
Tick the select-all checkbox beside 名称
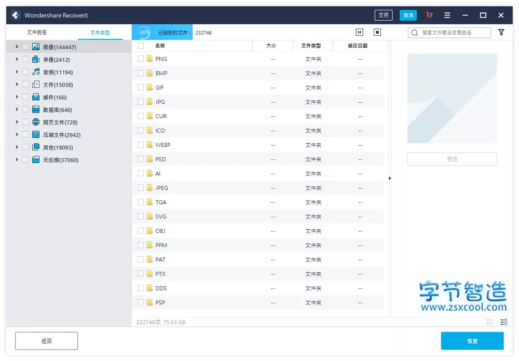tap(141, 46)
